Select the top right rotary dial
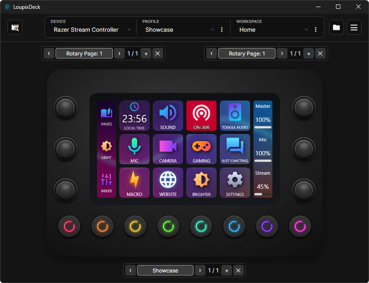This screenshot has height=283, width=369. 304,107
